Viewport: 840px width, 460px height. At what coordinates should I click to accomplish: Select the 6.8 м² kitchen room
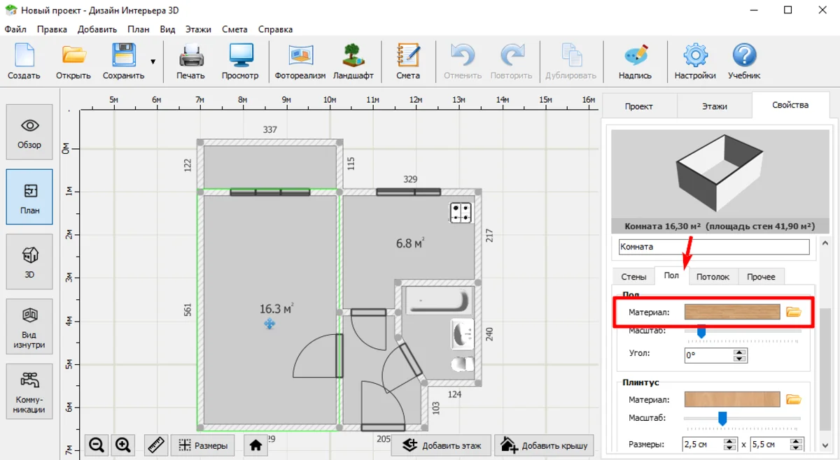[410, 244]
